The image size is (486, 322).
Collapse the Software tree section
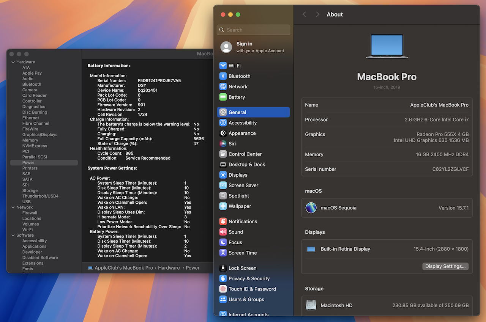click(x=13, y=236)
